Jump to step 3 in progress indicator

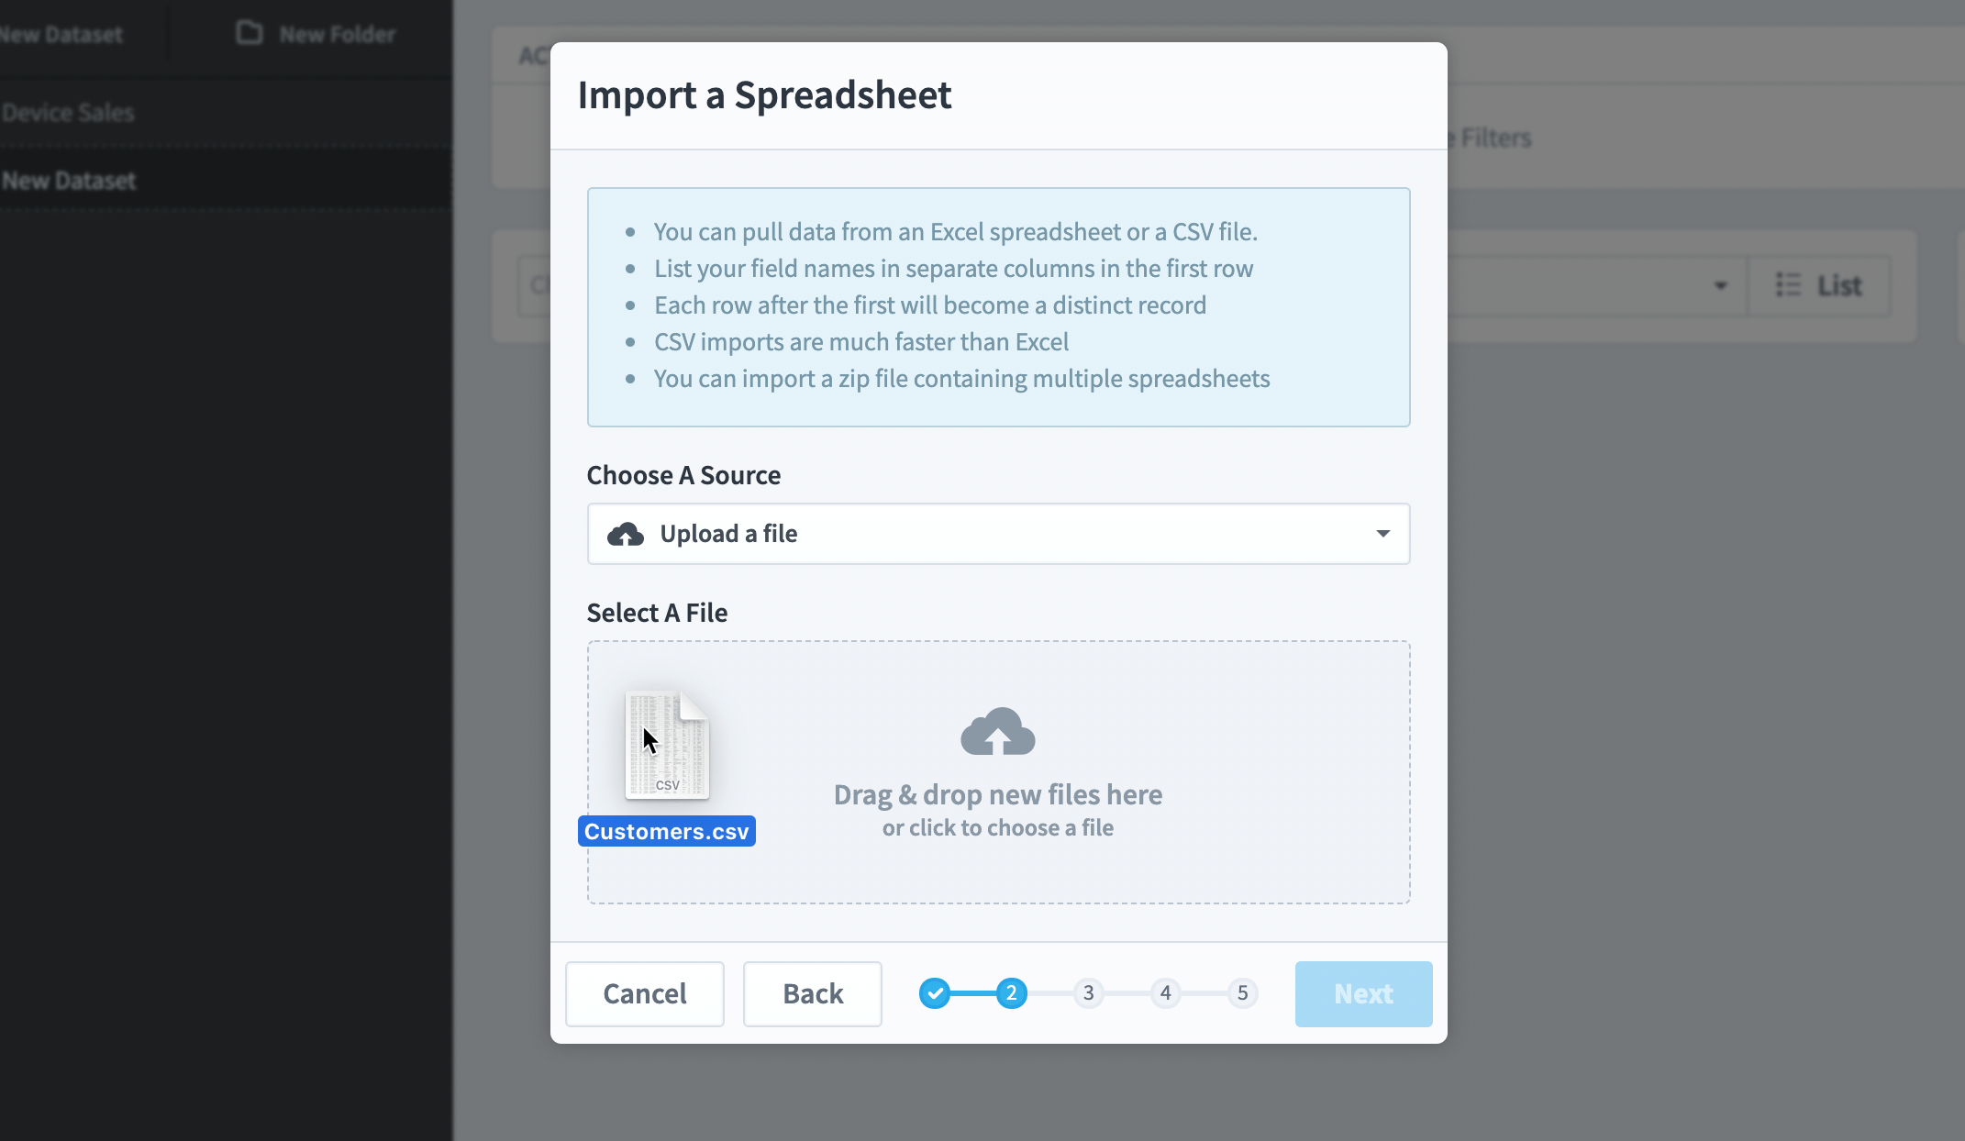[x=1089, y=993]
